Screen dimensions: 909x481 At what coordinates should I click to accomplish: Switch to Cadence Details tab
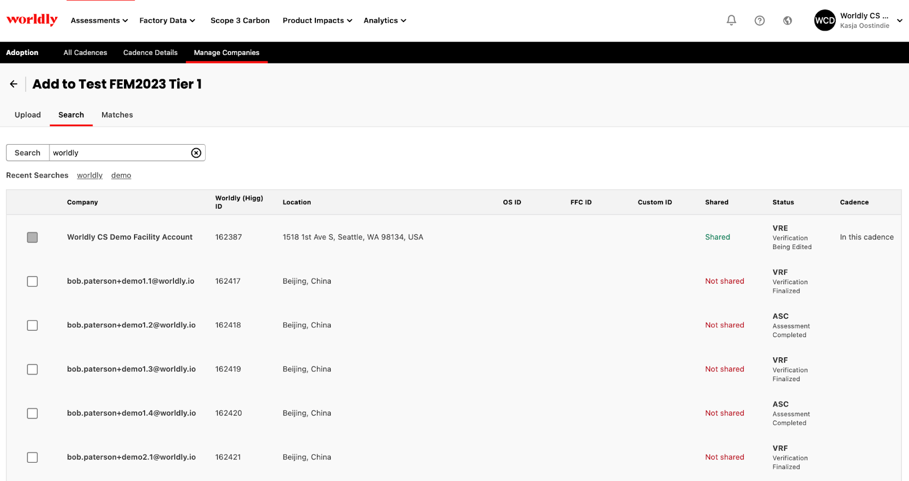coord(151,52)
